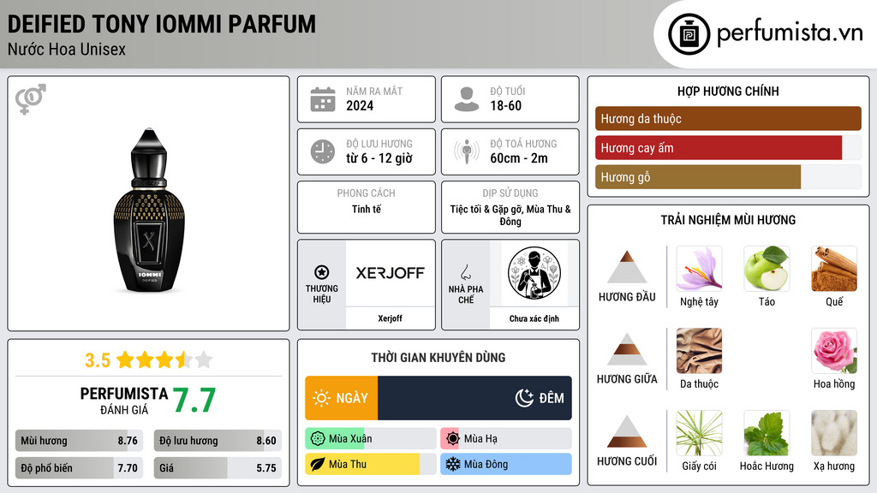Click the Tinh tế style value
877x493 pixels.
pyautogui.click(x=367, y=209)
